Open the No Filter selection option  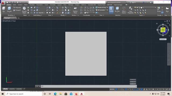[117, 9]
